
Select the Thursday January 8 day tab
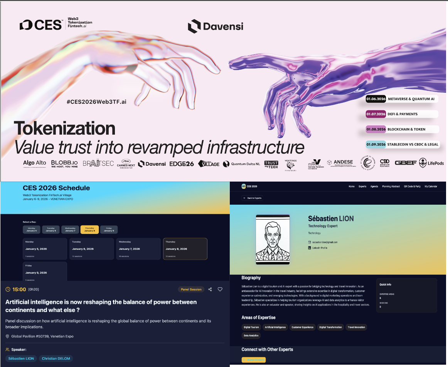point(89,230)
